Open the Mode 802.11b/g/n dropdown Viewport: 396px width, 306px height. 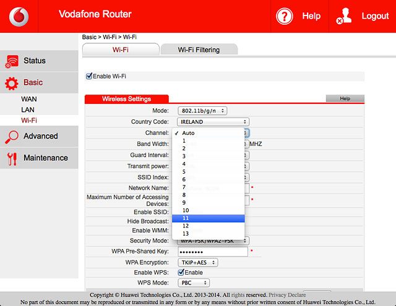coord(202,111)
